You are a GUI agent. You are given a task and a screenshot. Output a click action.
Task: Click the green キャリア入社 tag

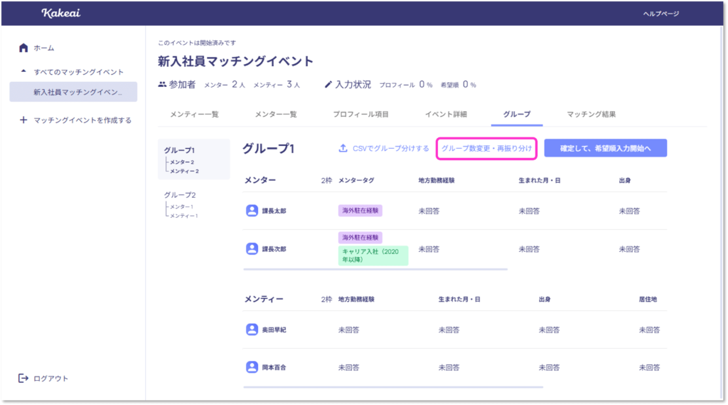373,256
